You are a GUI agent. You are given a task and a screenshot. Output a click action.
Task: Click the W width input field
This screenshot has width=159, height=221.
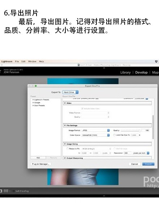85,153
